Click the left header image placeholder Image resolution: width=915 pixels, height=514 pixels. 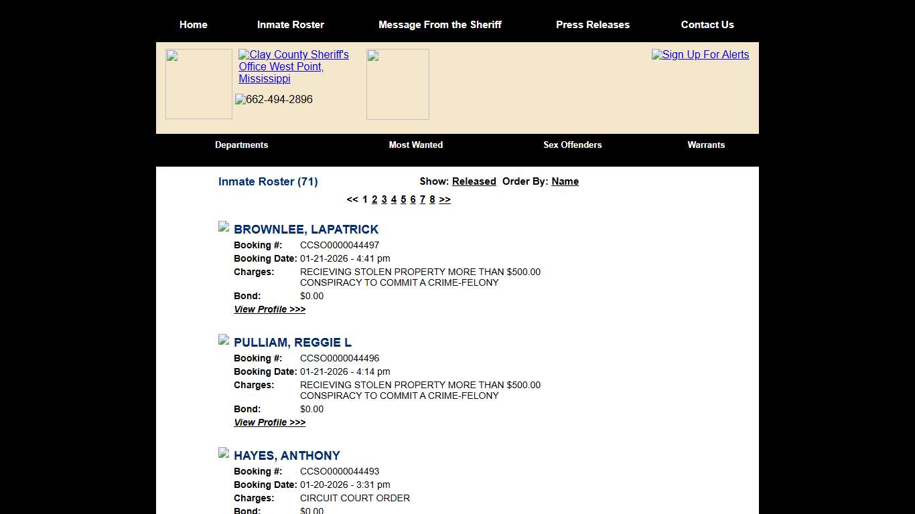(x=198, y=84)
